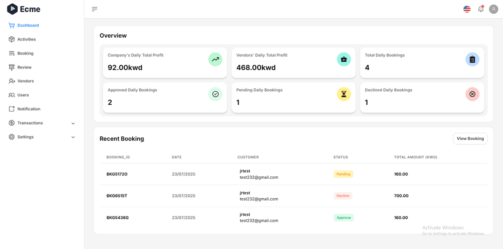Open the Booking page from sidebar
The height and width of the screenshot is (249, 503).
25,53
